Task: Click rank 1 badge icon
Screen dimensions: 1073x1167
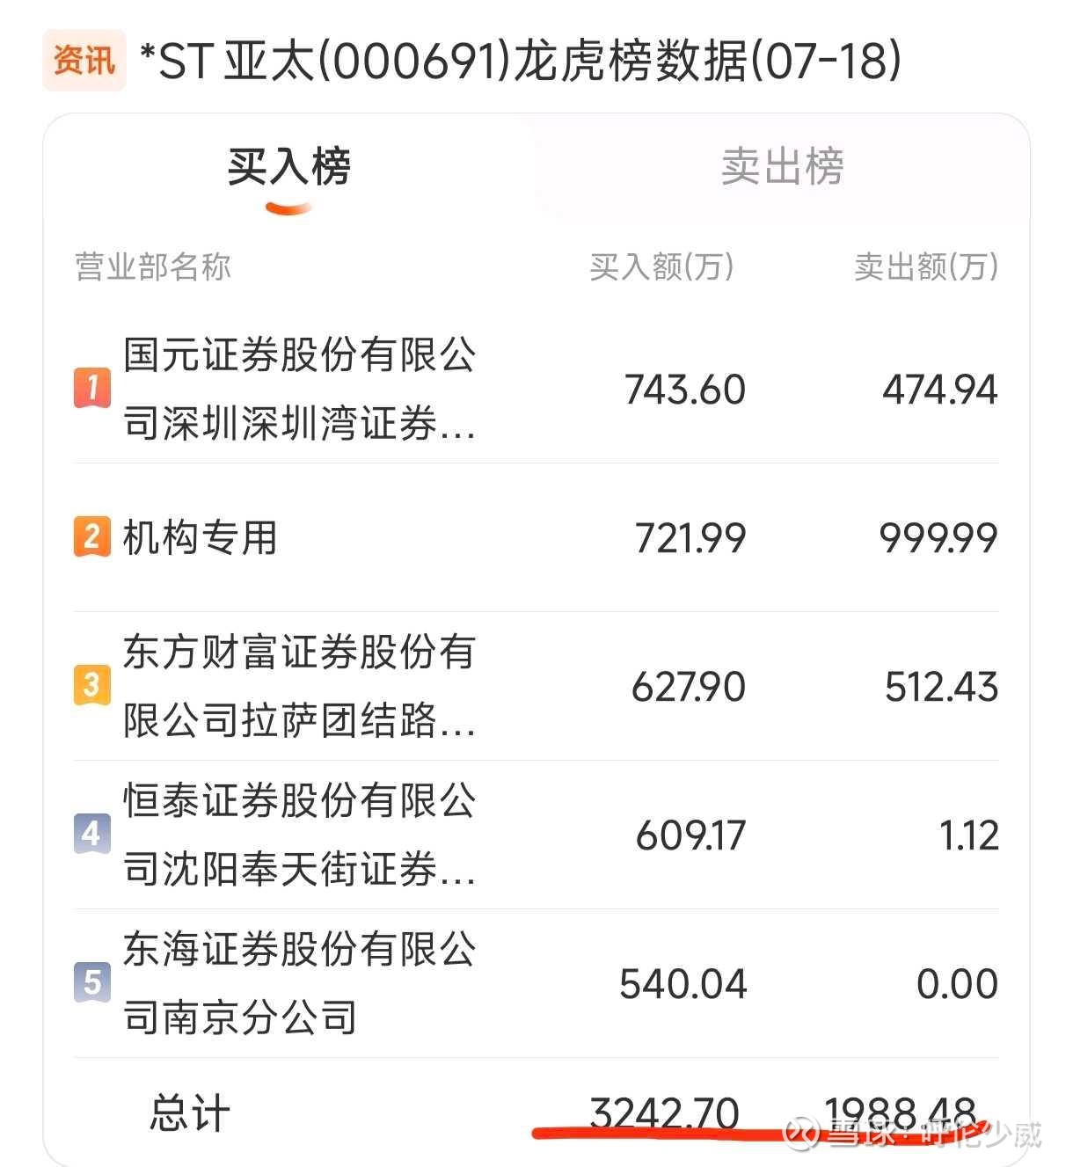Action: coord(92,388)
